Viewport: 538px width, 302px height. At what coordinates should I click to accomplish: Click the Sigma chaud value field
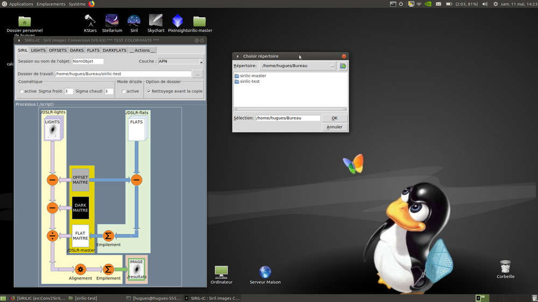pos(109,91)
